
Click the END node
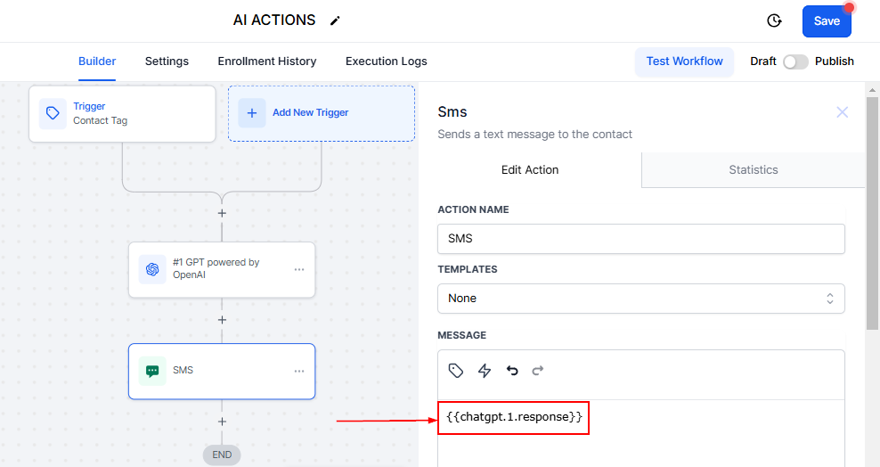(x=222, y=455)
